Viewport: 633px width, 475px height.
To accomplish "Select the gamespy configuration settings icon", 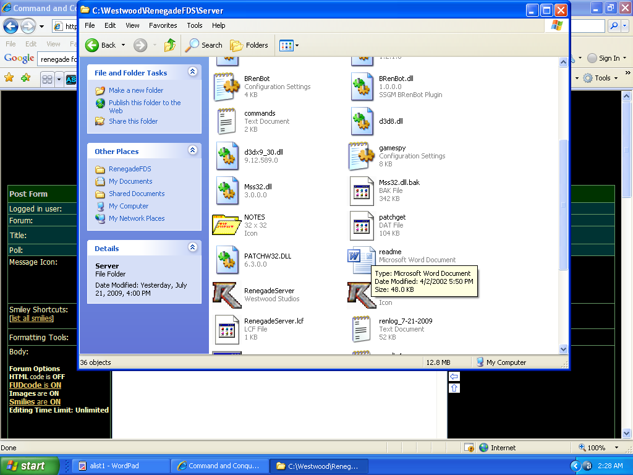I will click(362, 156).
